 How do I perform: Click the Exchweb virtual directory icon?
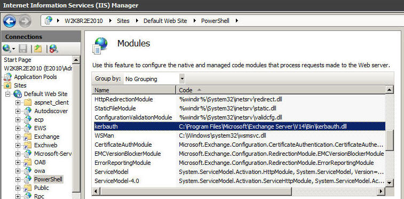click(x=28, y=145)
